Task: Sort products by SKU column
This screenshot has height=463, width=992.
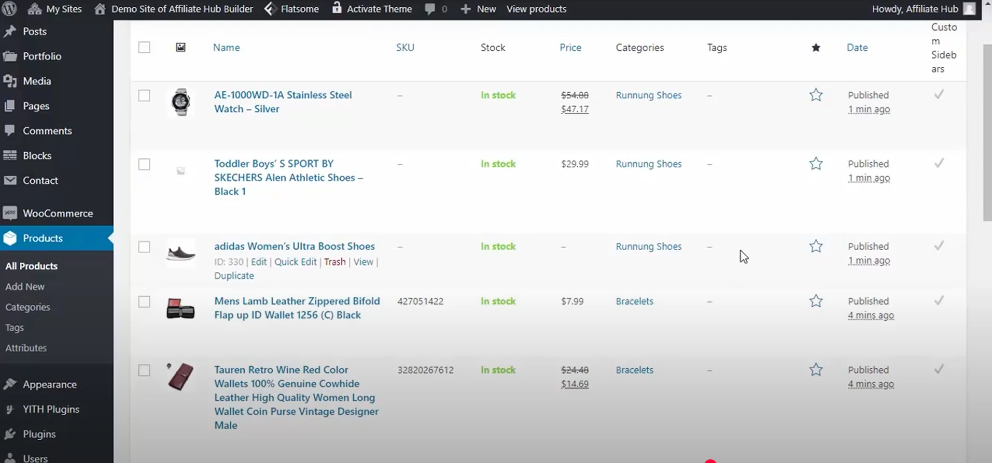Action: click(x=405, y=47)
